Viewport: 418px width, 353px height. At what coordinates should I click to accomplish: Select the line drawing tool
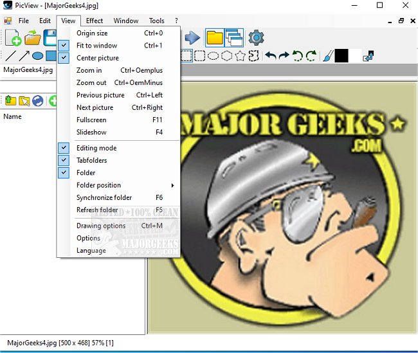(10, 56)
